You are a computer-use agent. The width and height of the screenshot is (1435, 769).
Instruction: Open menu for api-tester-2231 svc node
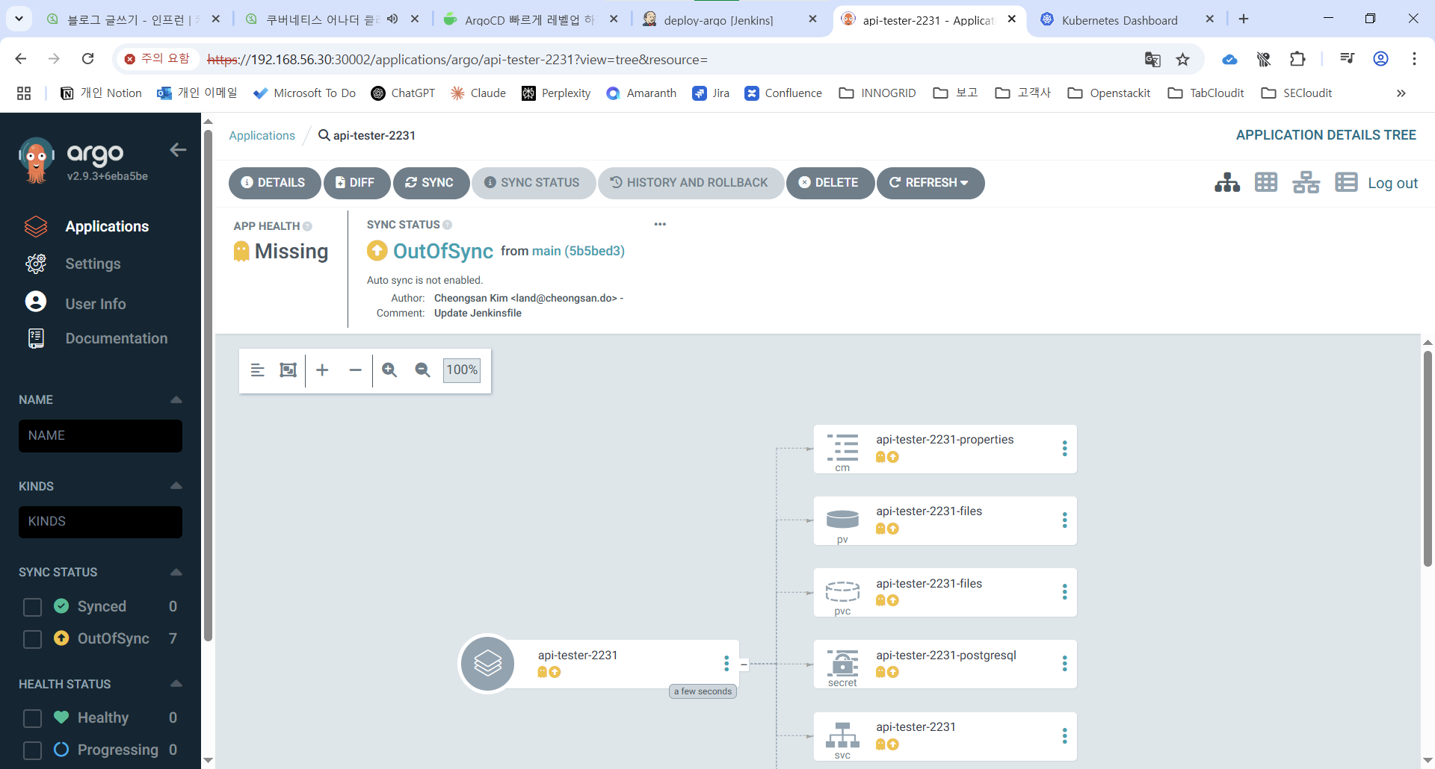pos(1064,736)
